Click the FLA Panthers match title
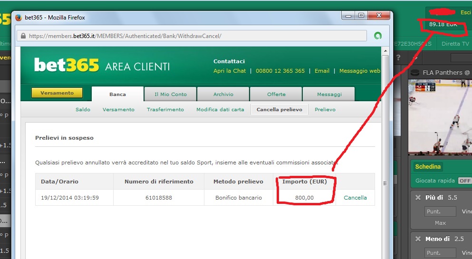 click(446, 73)
